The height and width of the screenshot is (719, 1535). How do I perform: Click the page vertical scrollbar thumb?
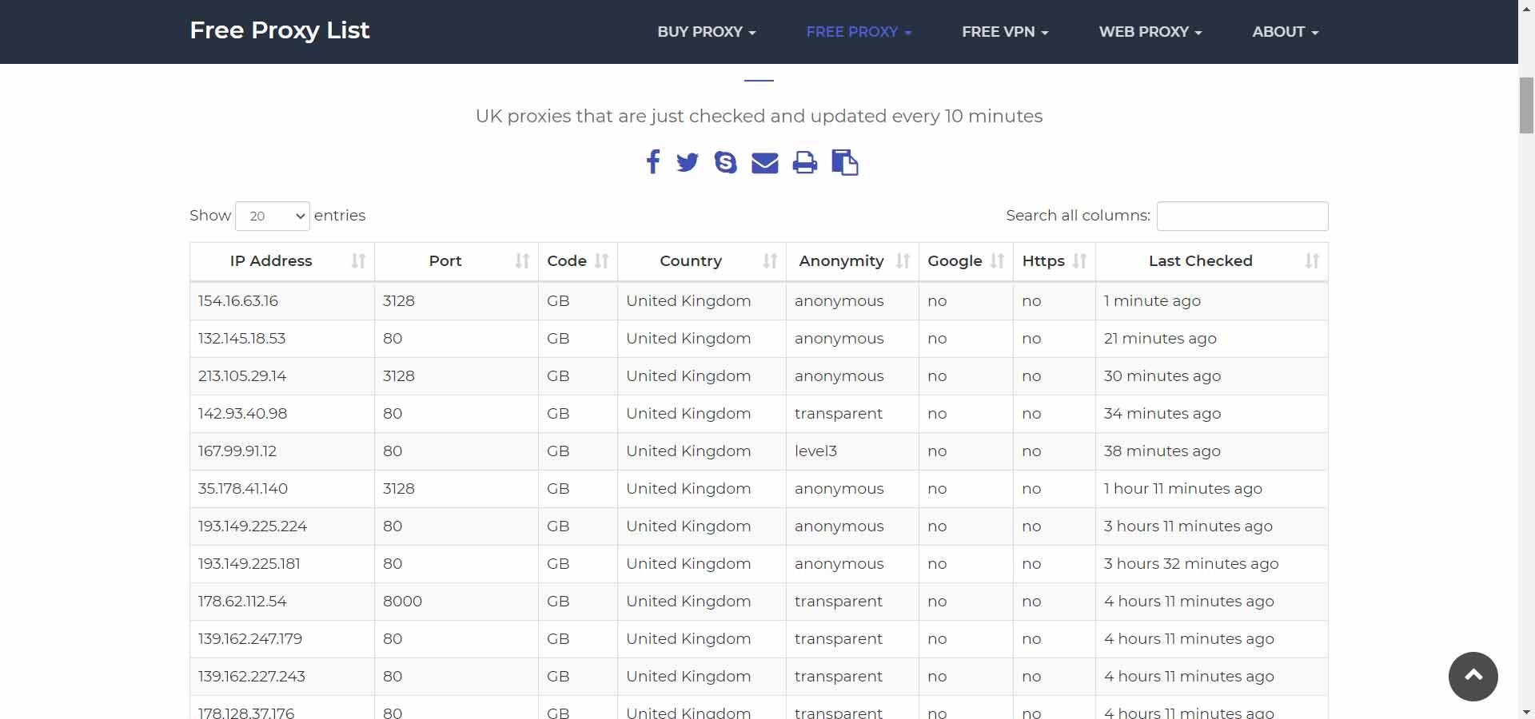coord(1526,105)
